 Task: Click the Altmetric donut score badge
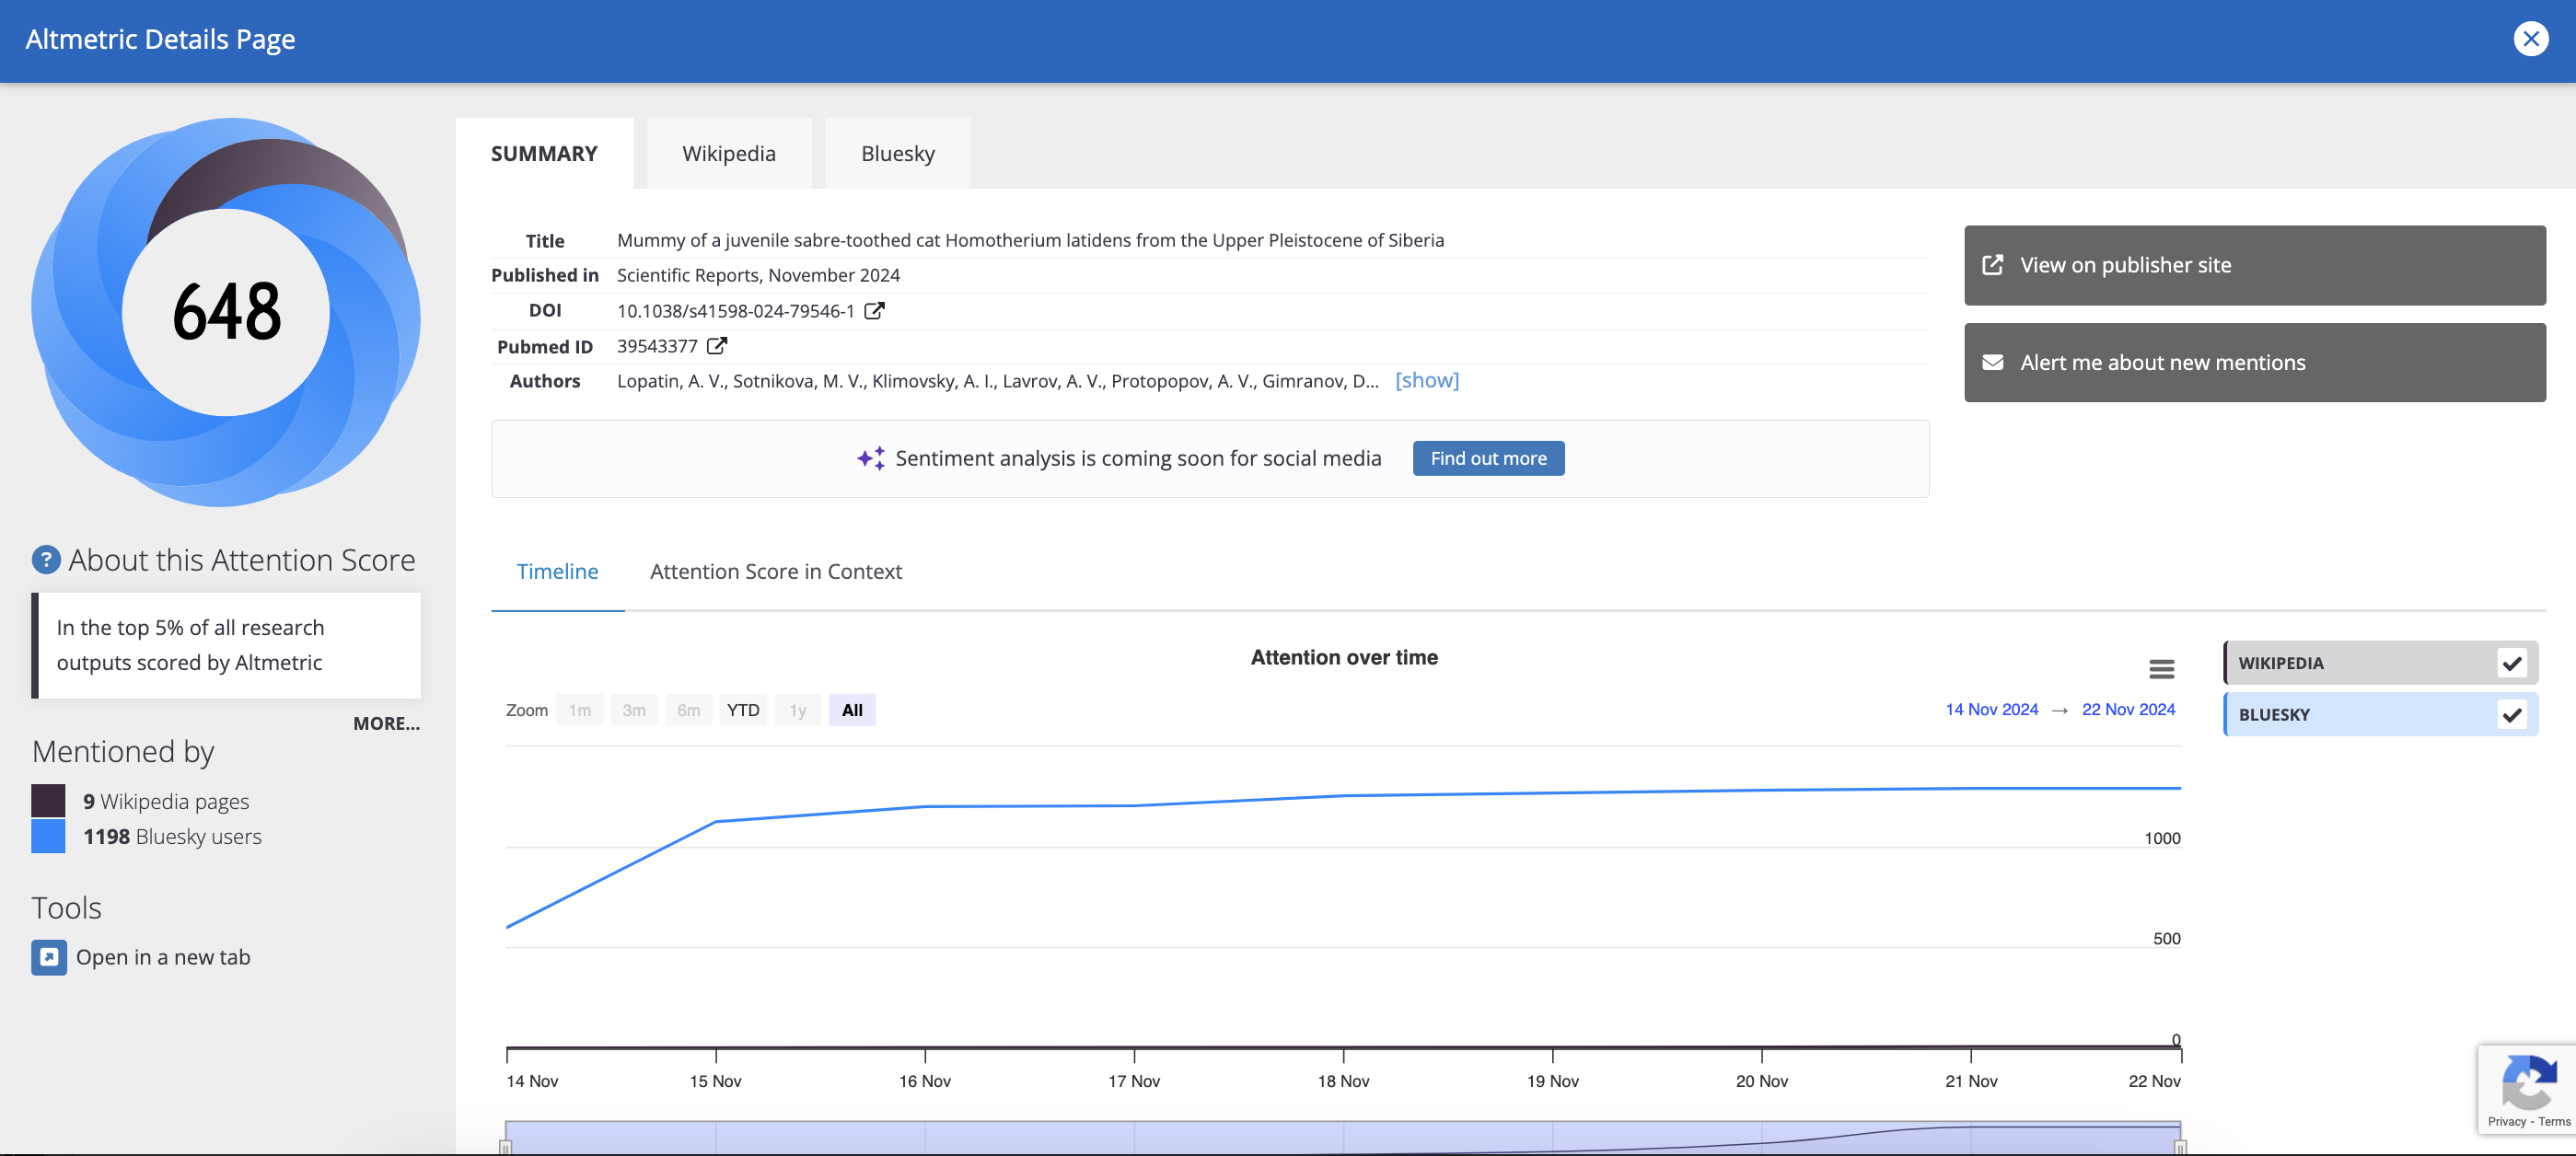point(227,313)
